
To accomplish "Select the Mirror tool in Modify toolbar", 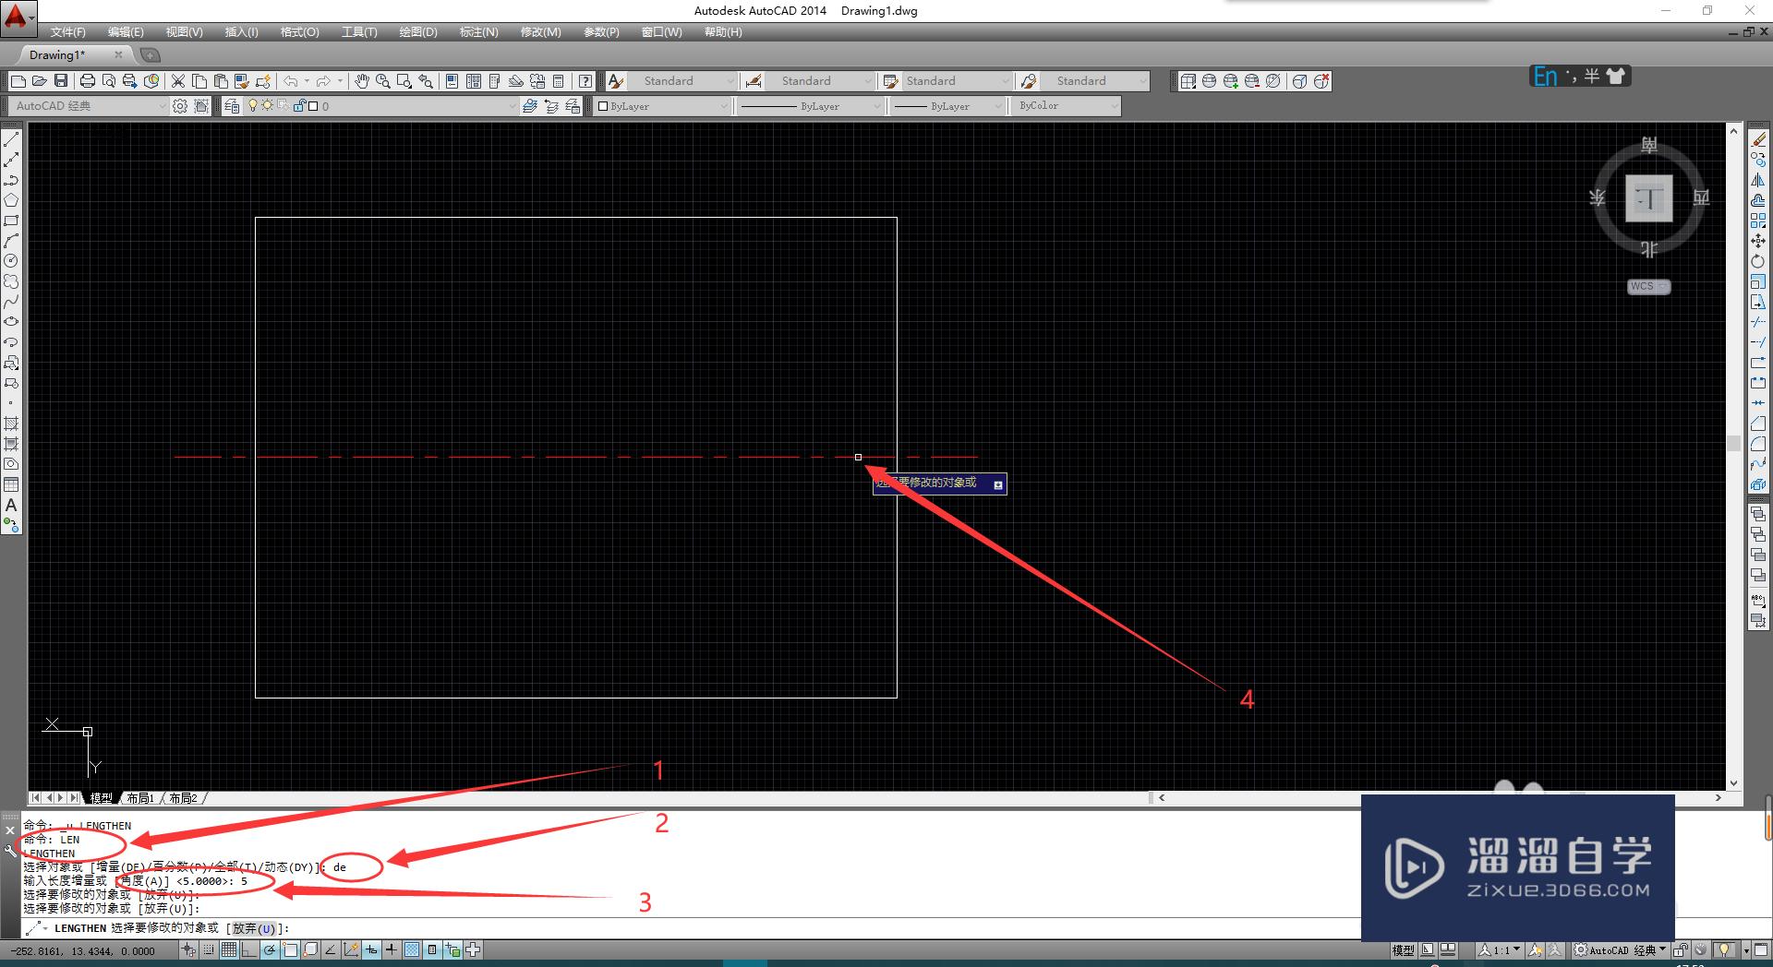I will [1758, 180].
